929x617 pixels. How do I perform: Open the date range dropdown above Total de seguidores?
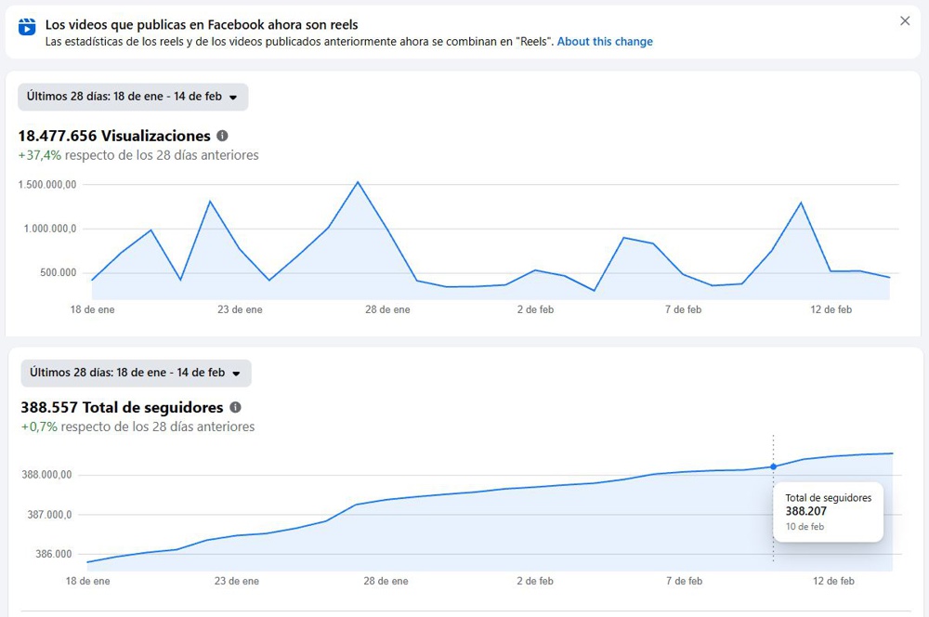click(136, 373)
